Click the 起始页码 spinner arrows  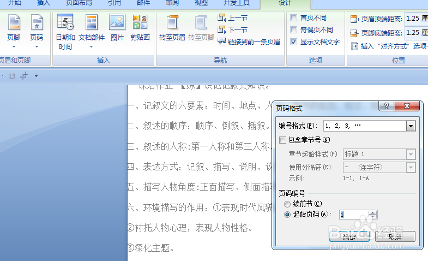(372, 215)
